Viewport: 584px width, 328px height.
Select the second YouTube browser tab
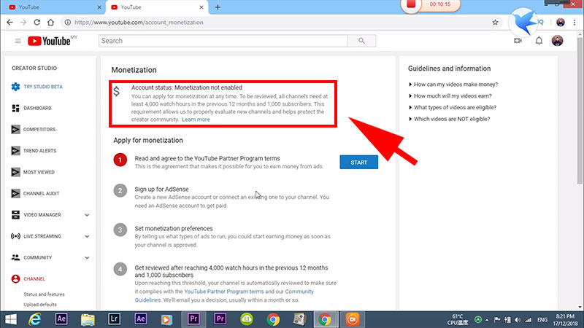point(156,7)
